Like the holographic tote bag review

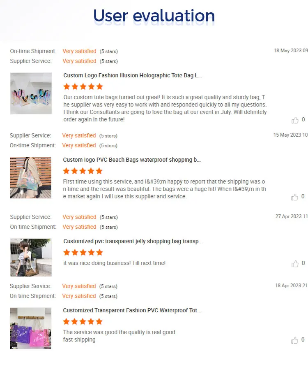click(295, 120)
